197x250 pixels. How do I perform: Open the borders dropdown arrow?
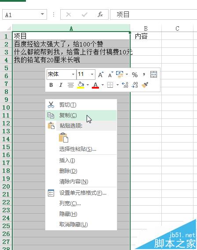click(117, 85)
